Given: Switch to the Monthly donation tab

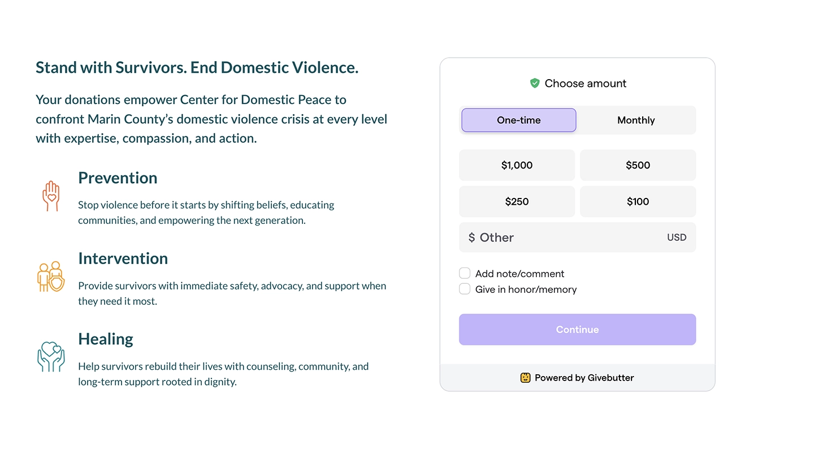Looking at the screenshot, I should point(635,120).
